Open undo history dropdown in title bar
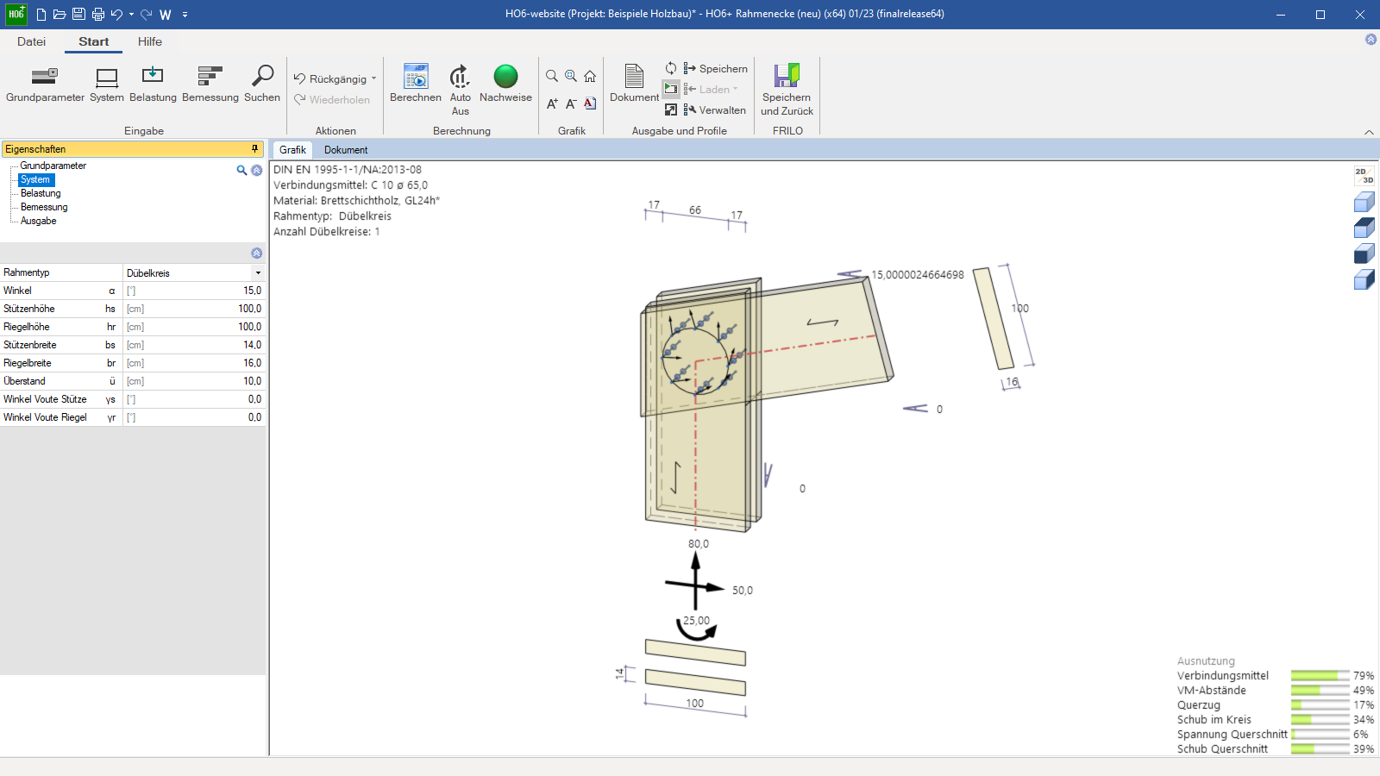Screen dimensions: 1380x776 pos(131,14)
